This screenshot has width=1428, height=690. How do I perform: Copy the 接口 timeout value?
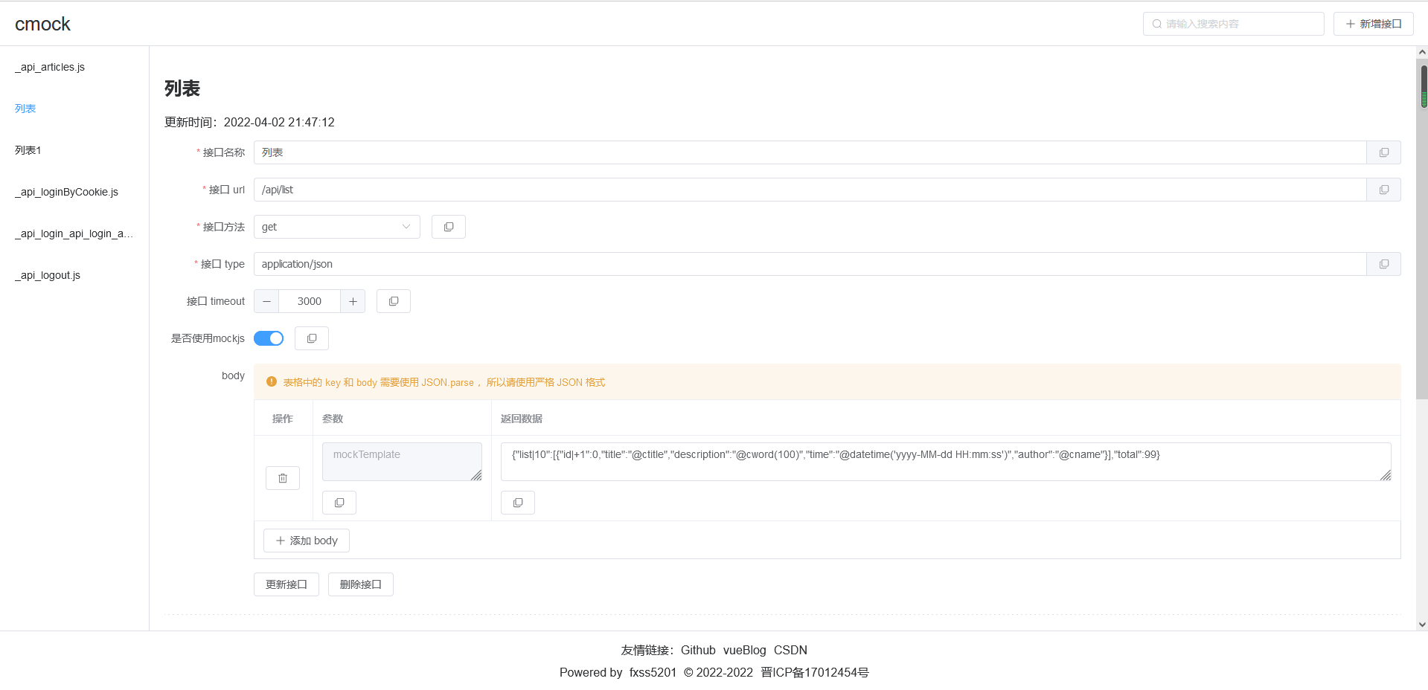point(394,301)
